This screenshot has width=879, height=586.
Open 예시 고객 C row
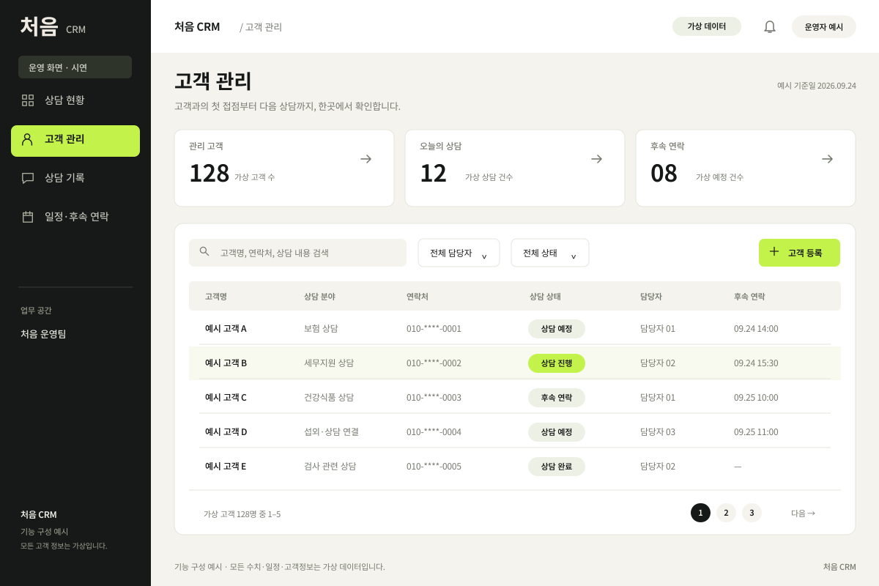(515, 398)
